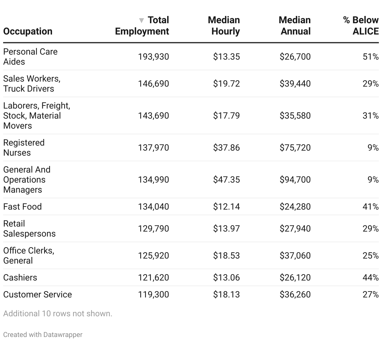This screenshot has width=382, height=342.
Task: Select the Customer Service row label
Action: point(38,294)
